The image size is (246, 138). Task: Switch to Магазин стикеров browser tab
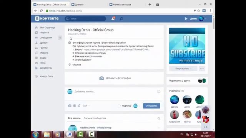click(126, 5)
